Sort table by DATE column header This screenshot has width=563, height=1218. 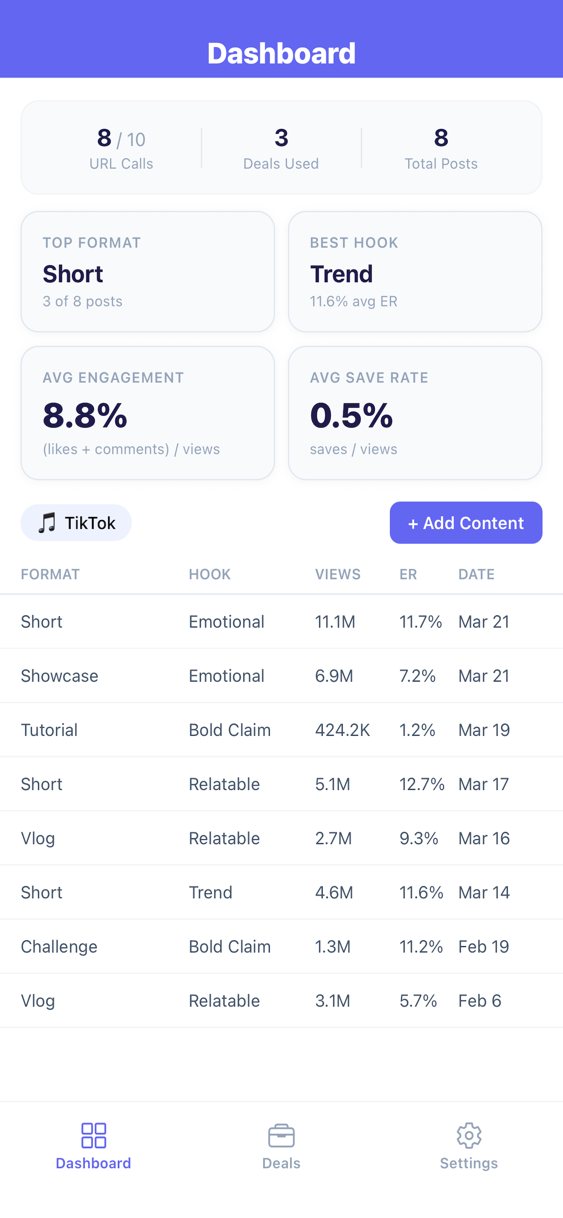(x=476, y=575)
